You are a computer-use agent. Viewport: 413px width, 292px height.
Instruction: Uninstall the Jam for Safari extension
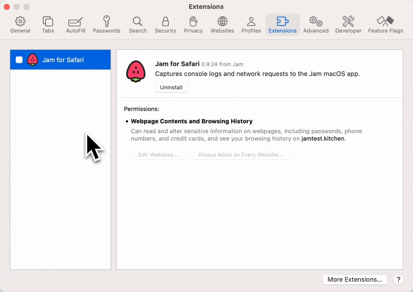tap(171, 87)
